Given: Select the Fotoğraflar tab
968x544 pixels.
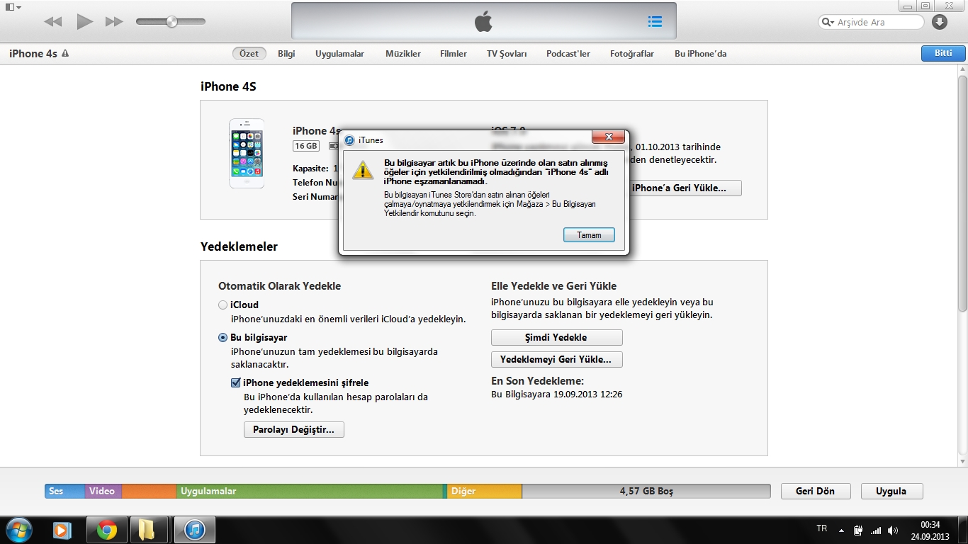Looking at the screenshot, I should 632,54.
